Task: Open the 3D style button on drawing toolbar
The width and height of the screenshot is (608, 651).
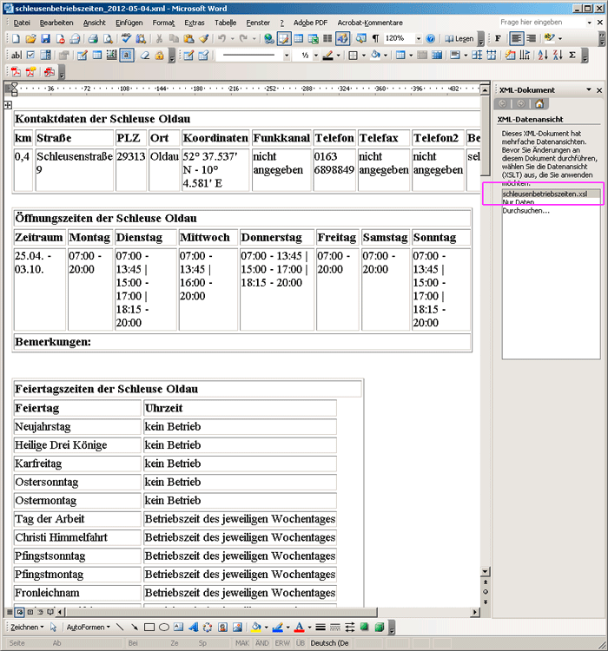Action: click(x=379, y=628)
